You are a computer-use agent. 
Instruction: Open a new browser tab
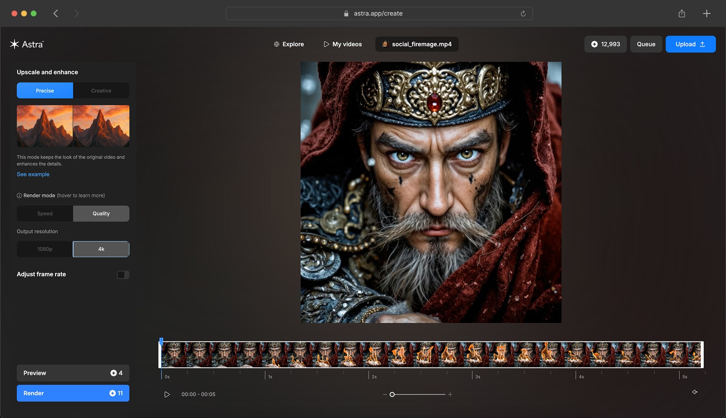point(706,13)
